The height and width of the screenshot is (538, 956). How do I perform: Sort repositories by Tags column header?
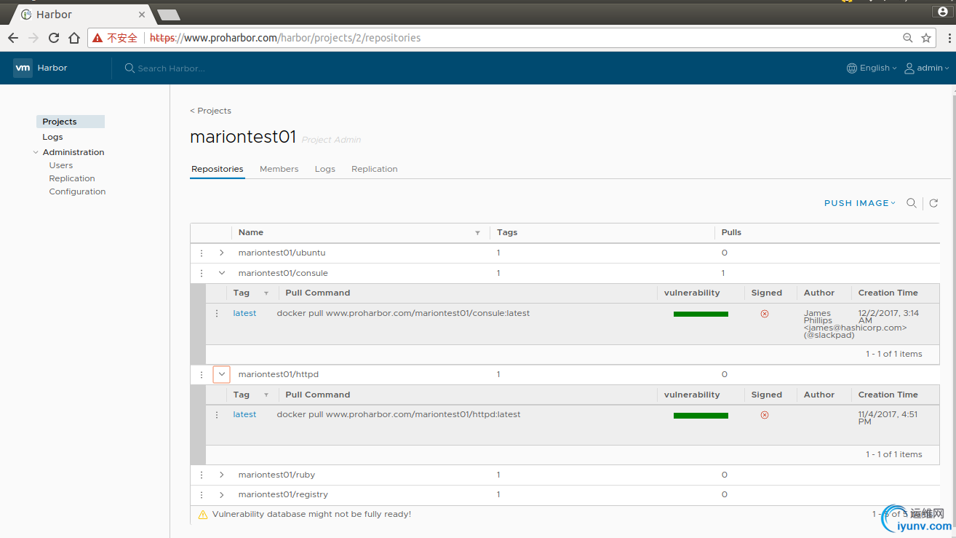(507, 232)
